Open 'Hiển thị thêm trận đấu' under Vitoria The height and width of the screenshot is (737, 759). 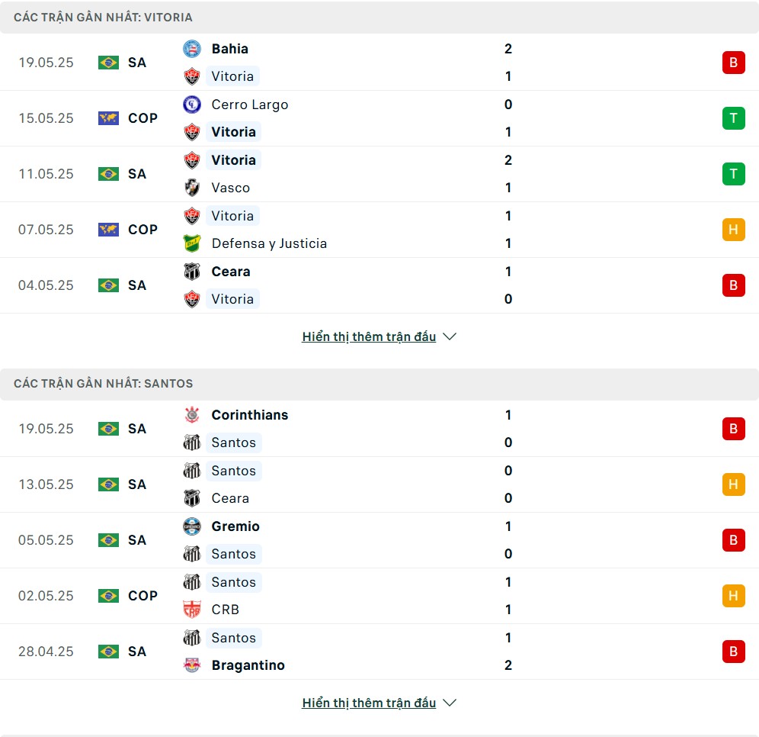pos(369,336)
